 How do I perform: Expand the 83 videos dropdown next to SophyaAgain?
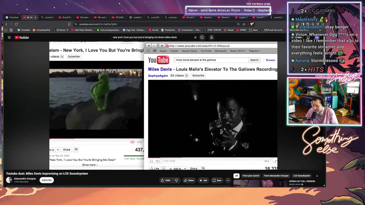point(186,75)
